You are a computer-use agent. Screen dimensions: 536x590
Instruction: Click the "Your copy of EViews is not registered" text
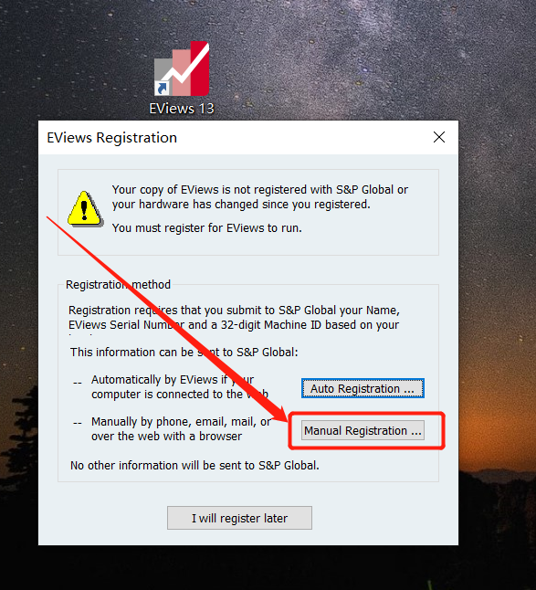(259, 196)
